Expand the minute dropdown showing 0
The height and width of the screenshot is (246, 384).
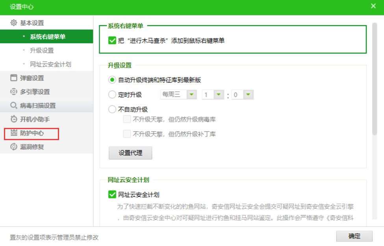(x=248, y=95)
